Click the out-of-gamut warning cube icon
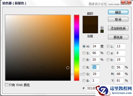Screen dimensions: 133x96 (x=102, y=27)
